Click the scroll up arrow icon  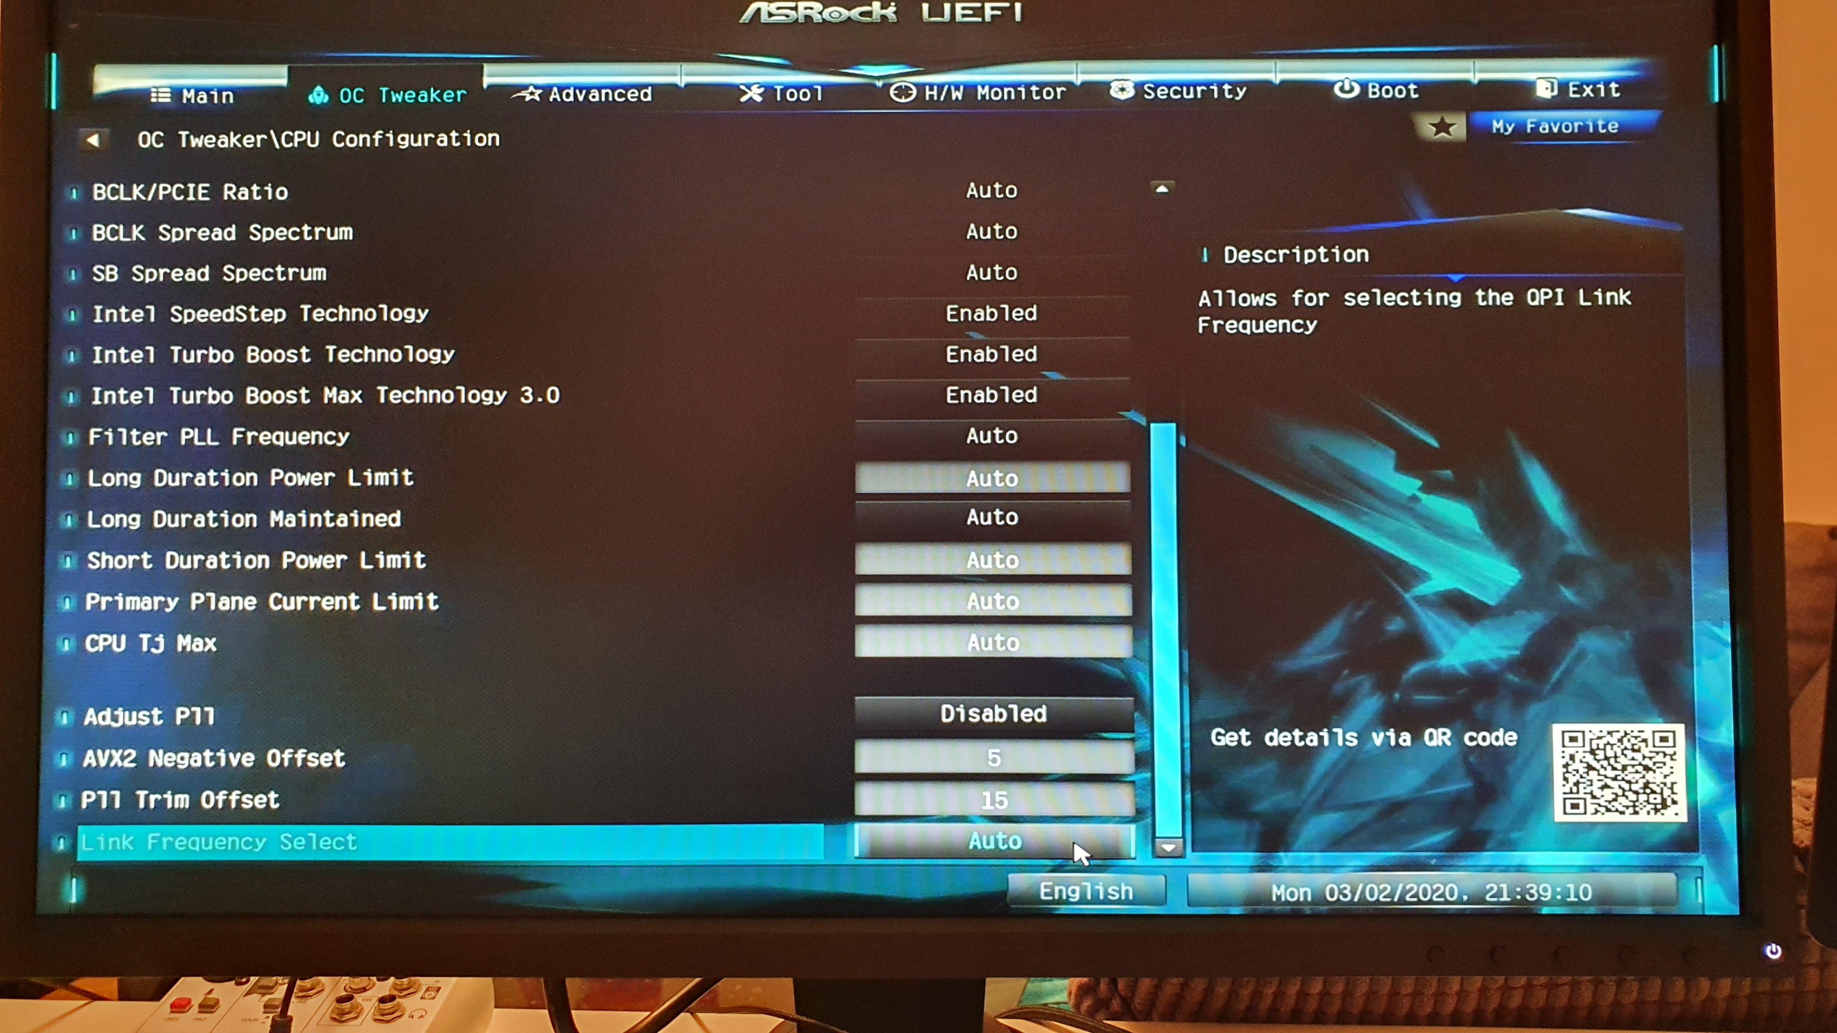click(x=1162, y=189)
